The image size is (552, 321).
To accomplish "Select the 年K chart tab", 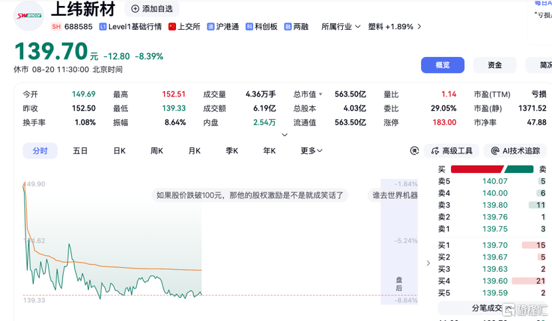I will (269, 151).
